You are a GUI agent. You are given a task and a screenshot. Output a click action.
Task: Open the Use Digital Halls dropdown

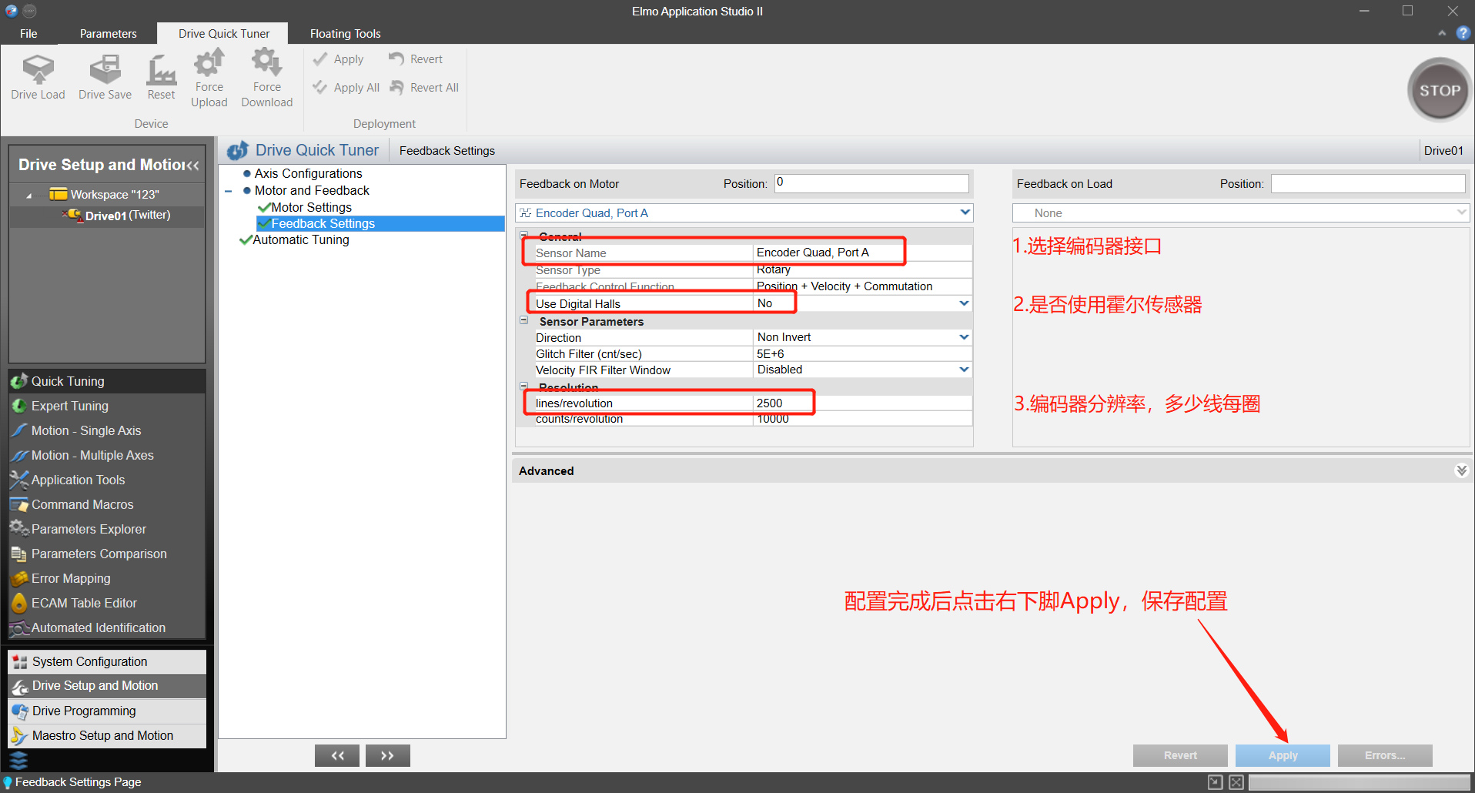pos(963,303)
